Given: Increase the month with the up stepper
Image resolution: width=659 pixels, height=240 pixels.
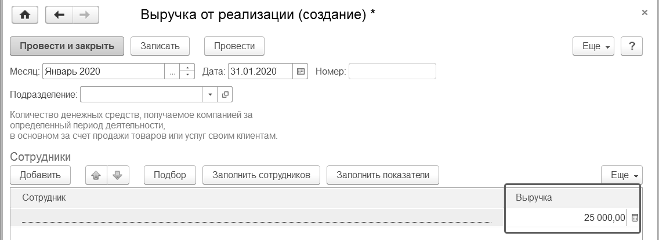Looking at the screenshot, I should point(187,68).
